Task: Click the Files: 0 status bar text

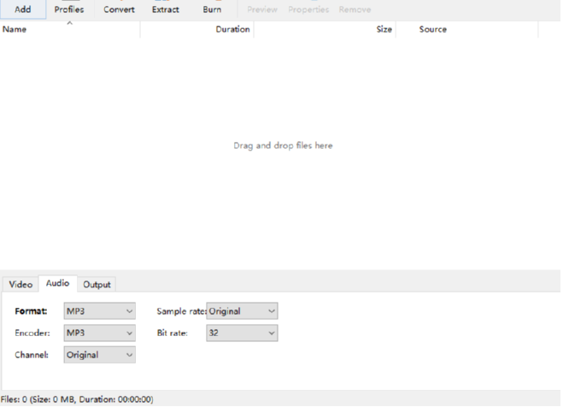Action: 77,399
